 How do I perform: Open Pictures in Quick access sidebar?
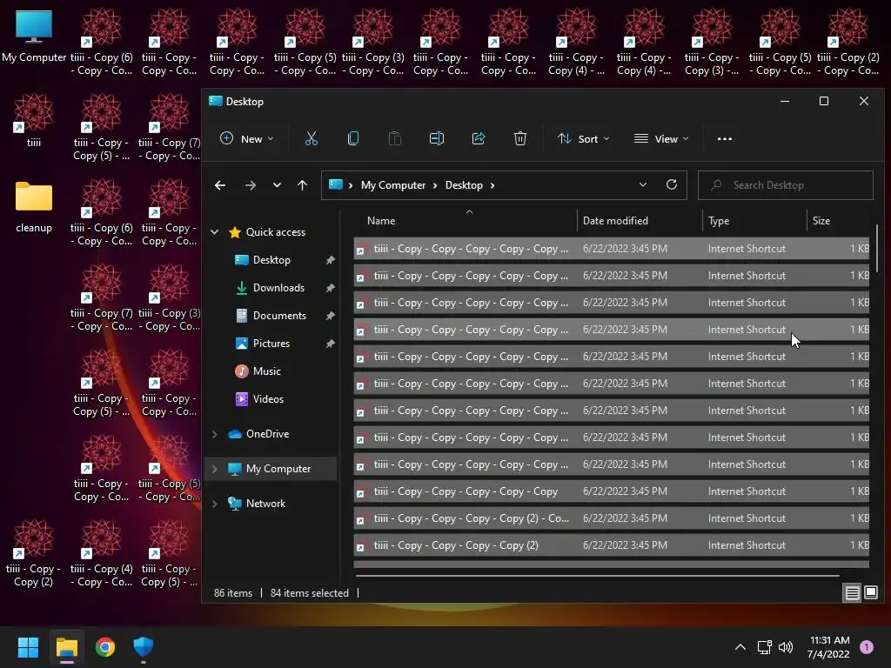coord(271,343)
